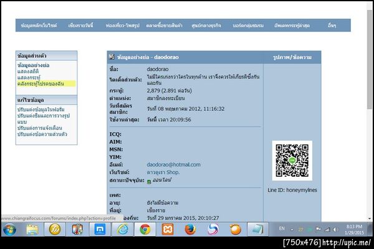Click local time วันที่ 29 มกราคม 2015, 20:10:27
Image resolution: width=374 pixels, height=249 pixels.
pos(183,218)
